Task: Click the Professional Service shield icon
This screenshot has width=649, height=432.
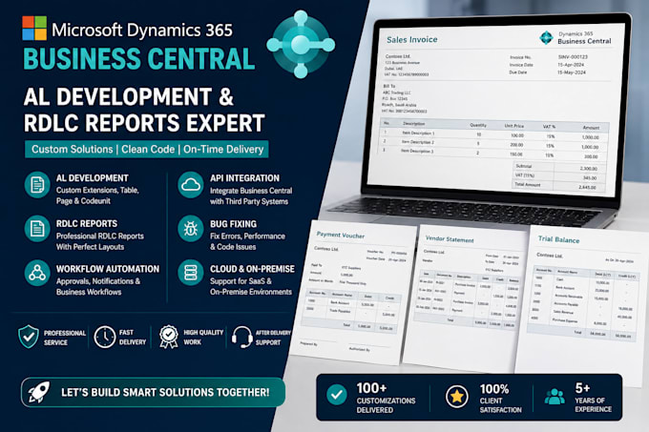Action: coord(29,337)
